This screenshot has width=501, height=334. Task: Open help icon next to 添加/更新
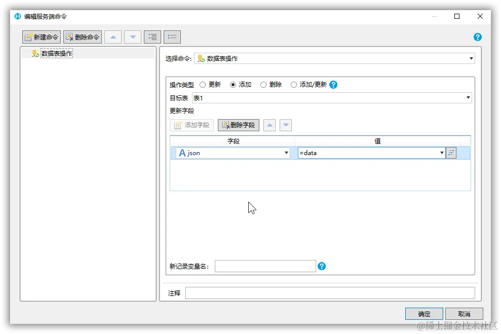[333, 85]
